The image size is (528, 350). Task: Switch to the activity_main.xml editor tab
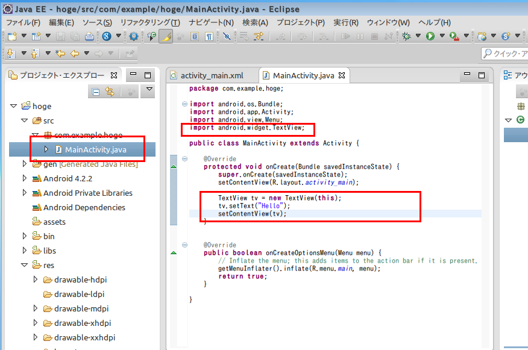coord(212,75)
